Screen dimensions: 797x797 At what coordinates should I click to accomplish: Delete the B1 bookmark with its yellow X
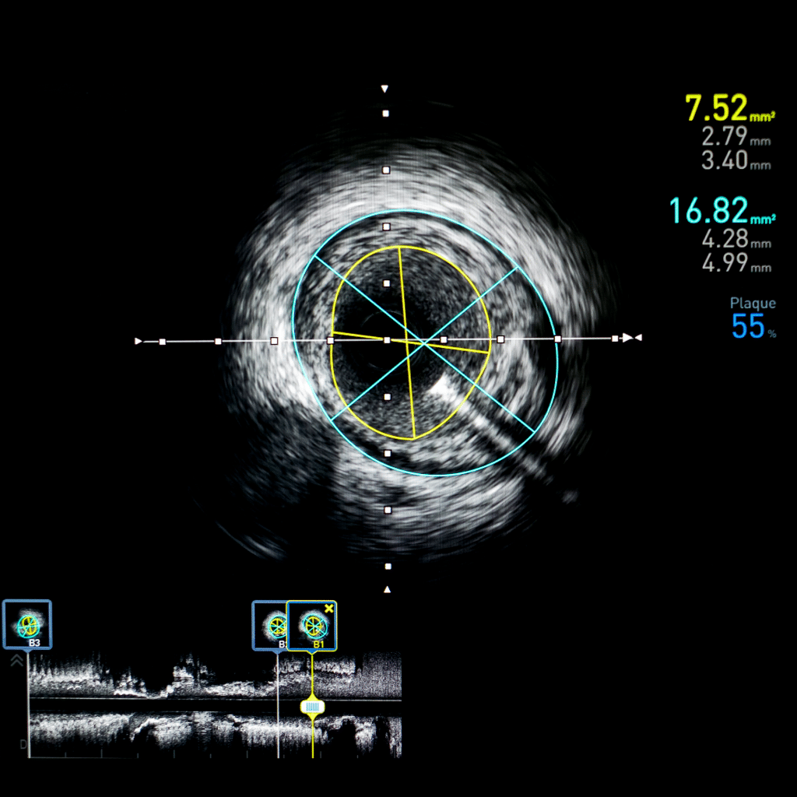tap(329, 609)
